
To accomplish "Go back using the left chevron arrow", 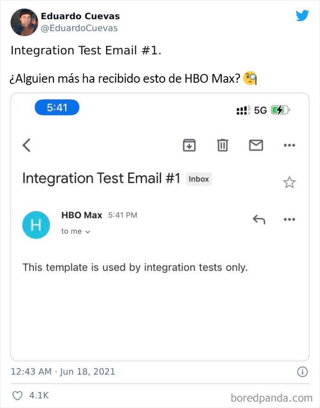I will click(27, 145).
